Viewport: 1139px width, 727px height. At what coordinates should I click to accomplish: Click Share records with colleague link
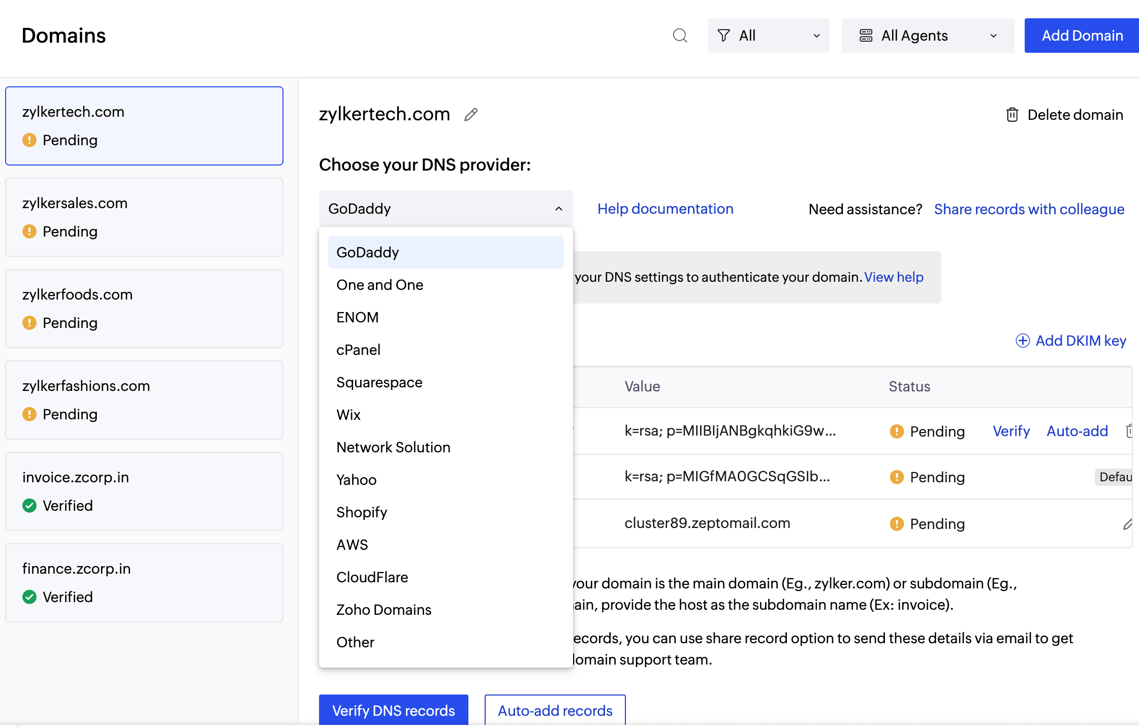point(1029,209)
